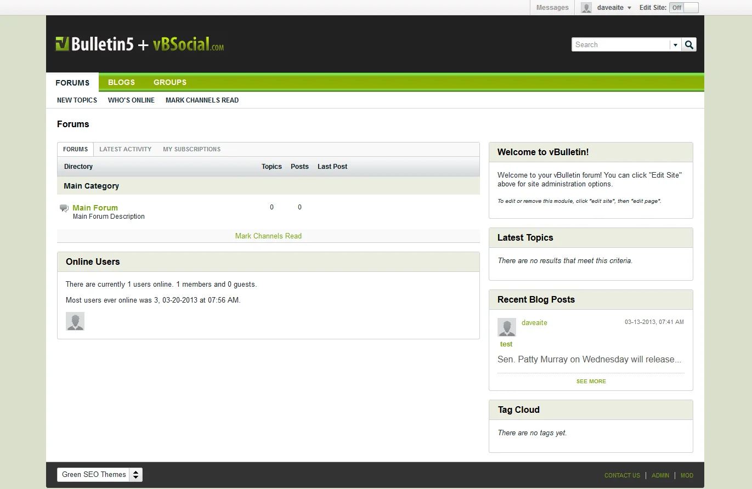The image size is (752, 489).
Task: Click the Mark Channels Read link below forums
Action: click(268, 236)
